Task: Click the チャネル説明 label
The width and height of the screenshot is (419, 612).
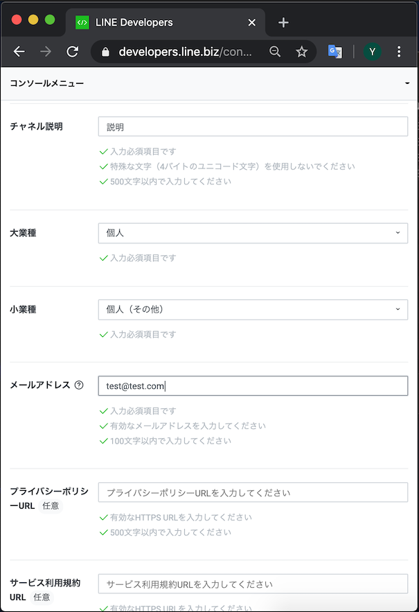Action: (36, 126)
